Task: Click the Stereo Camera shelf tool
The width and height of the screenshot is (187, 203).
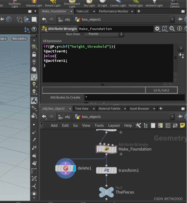Action: click(175, 4)
